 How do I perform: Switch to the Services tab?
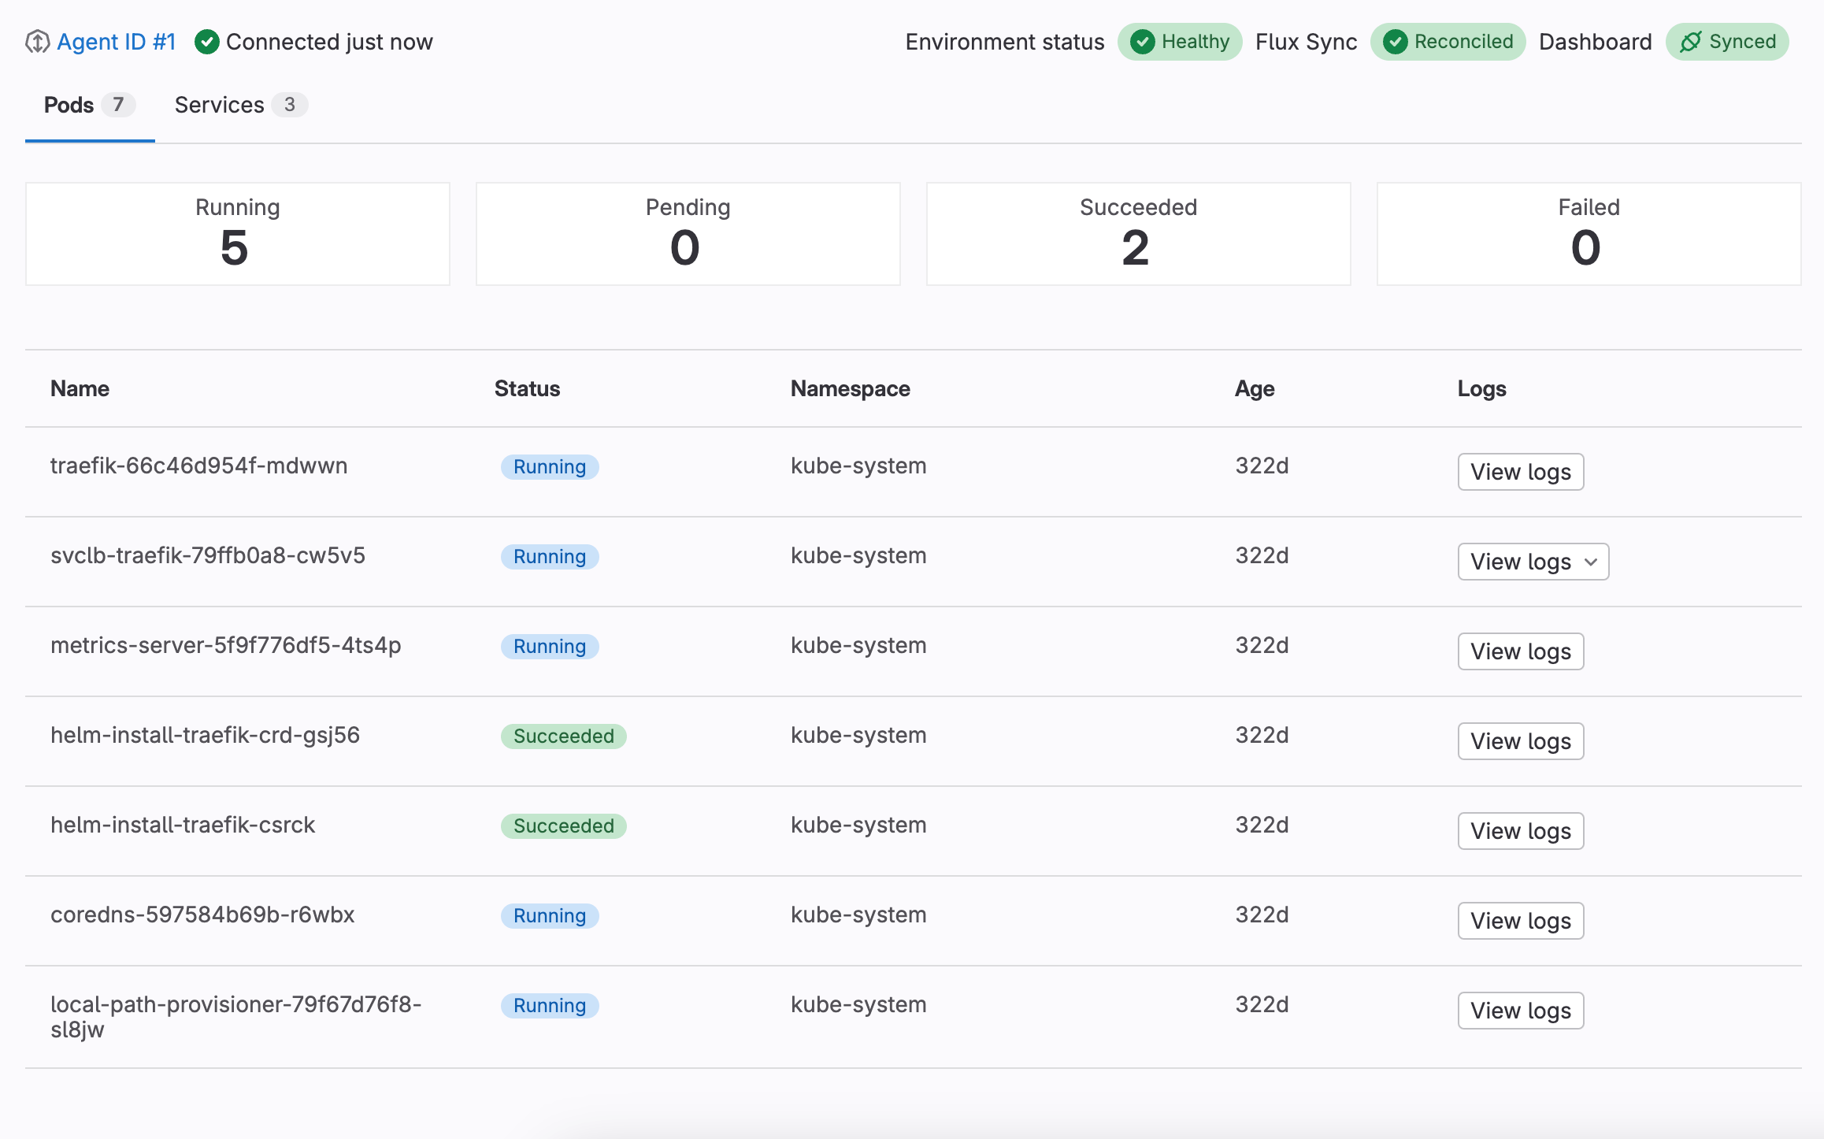[221, 104]
